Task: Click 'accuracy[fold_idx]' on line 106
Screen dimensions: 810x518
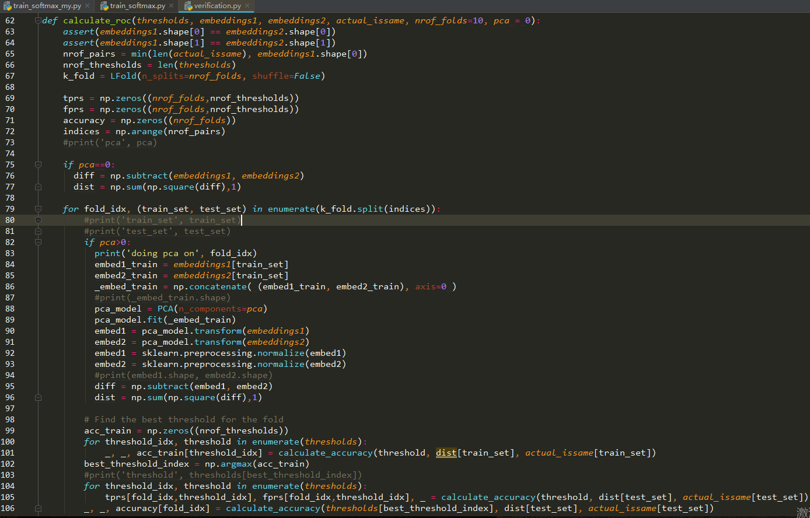Action: [x=163, y=508]
